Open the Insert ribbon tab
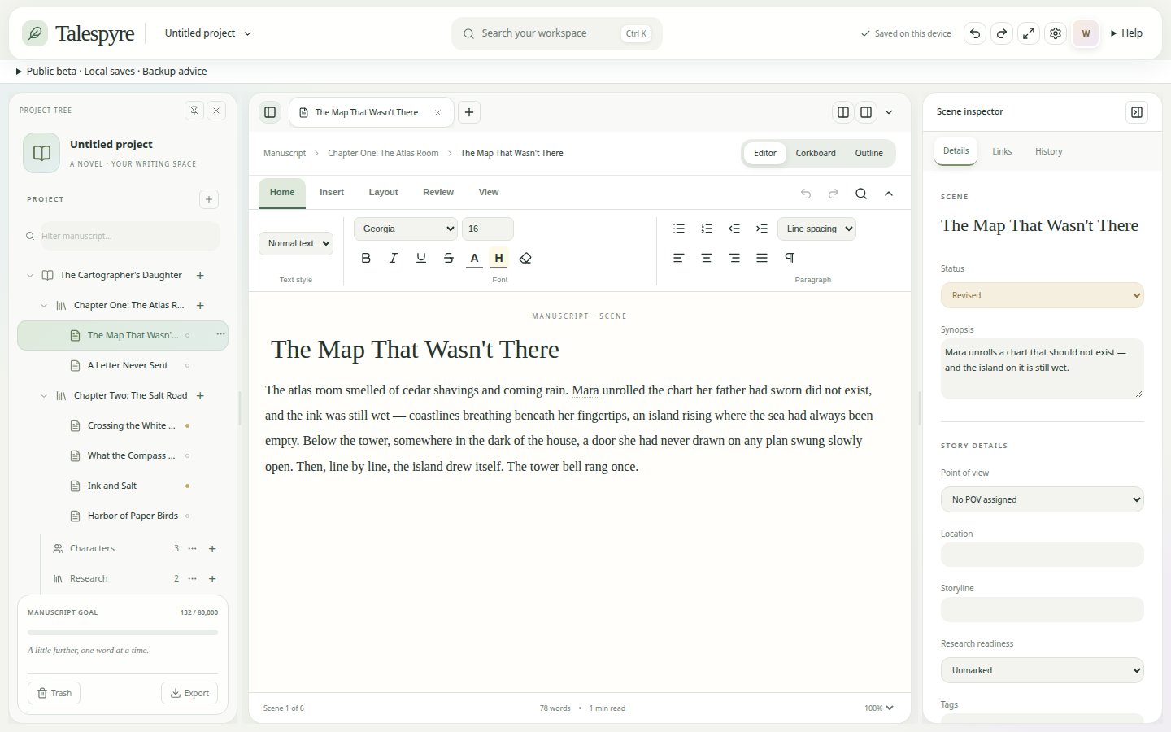This screenshot has width=1171, height=732. (332, 193)
